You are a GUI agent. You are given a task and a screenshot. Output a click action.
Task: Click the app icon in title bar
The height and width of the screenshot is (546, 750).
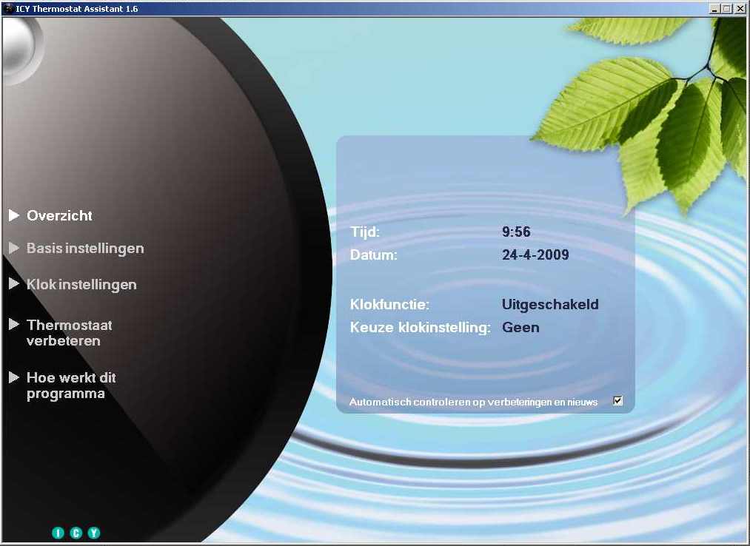(x=8, y=9)
